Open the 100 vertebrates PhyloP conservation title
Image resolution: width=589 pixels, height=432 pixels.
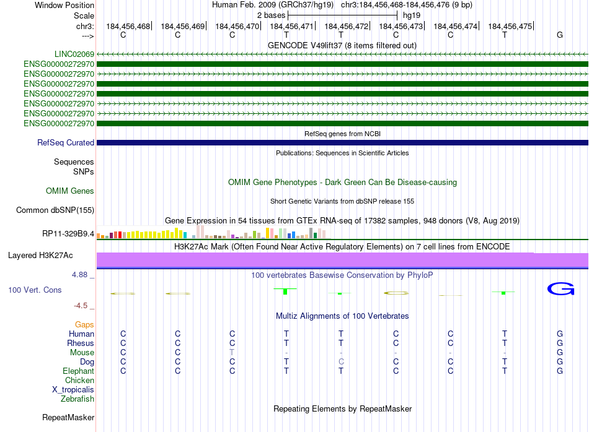tap(342, 275)
